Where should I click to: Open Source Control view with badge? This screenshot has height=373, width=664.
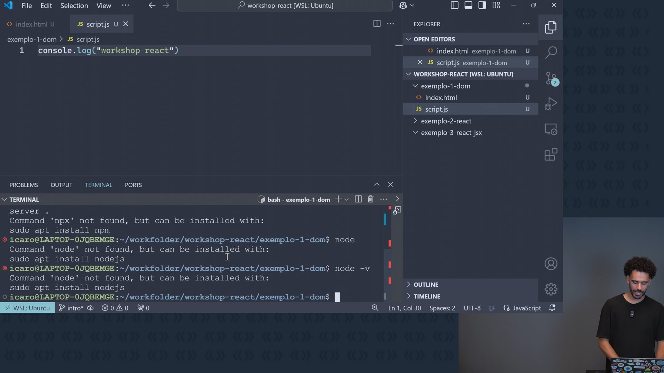(x=551, y=78)
